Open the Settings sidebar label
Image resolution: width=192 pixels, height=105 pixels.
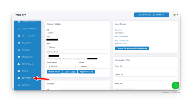pyautogui.click(x=27, y=78)
